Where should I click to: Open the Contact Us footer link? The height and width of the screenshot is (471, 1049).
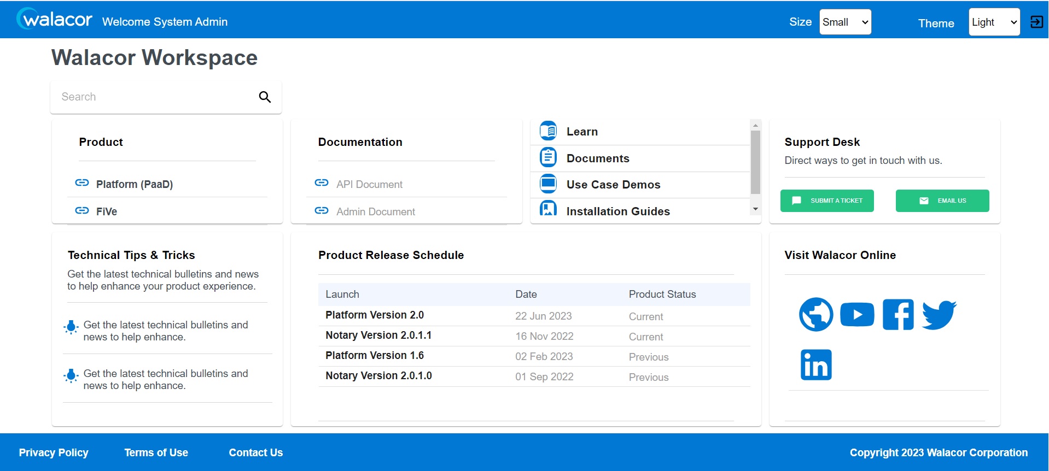(x=256, y=452)
